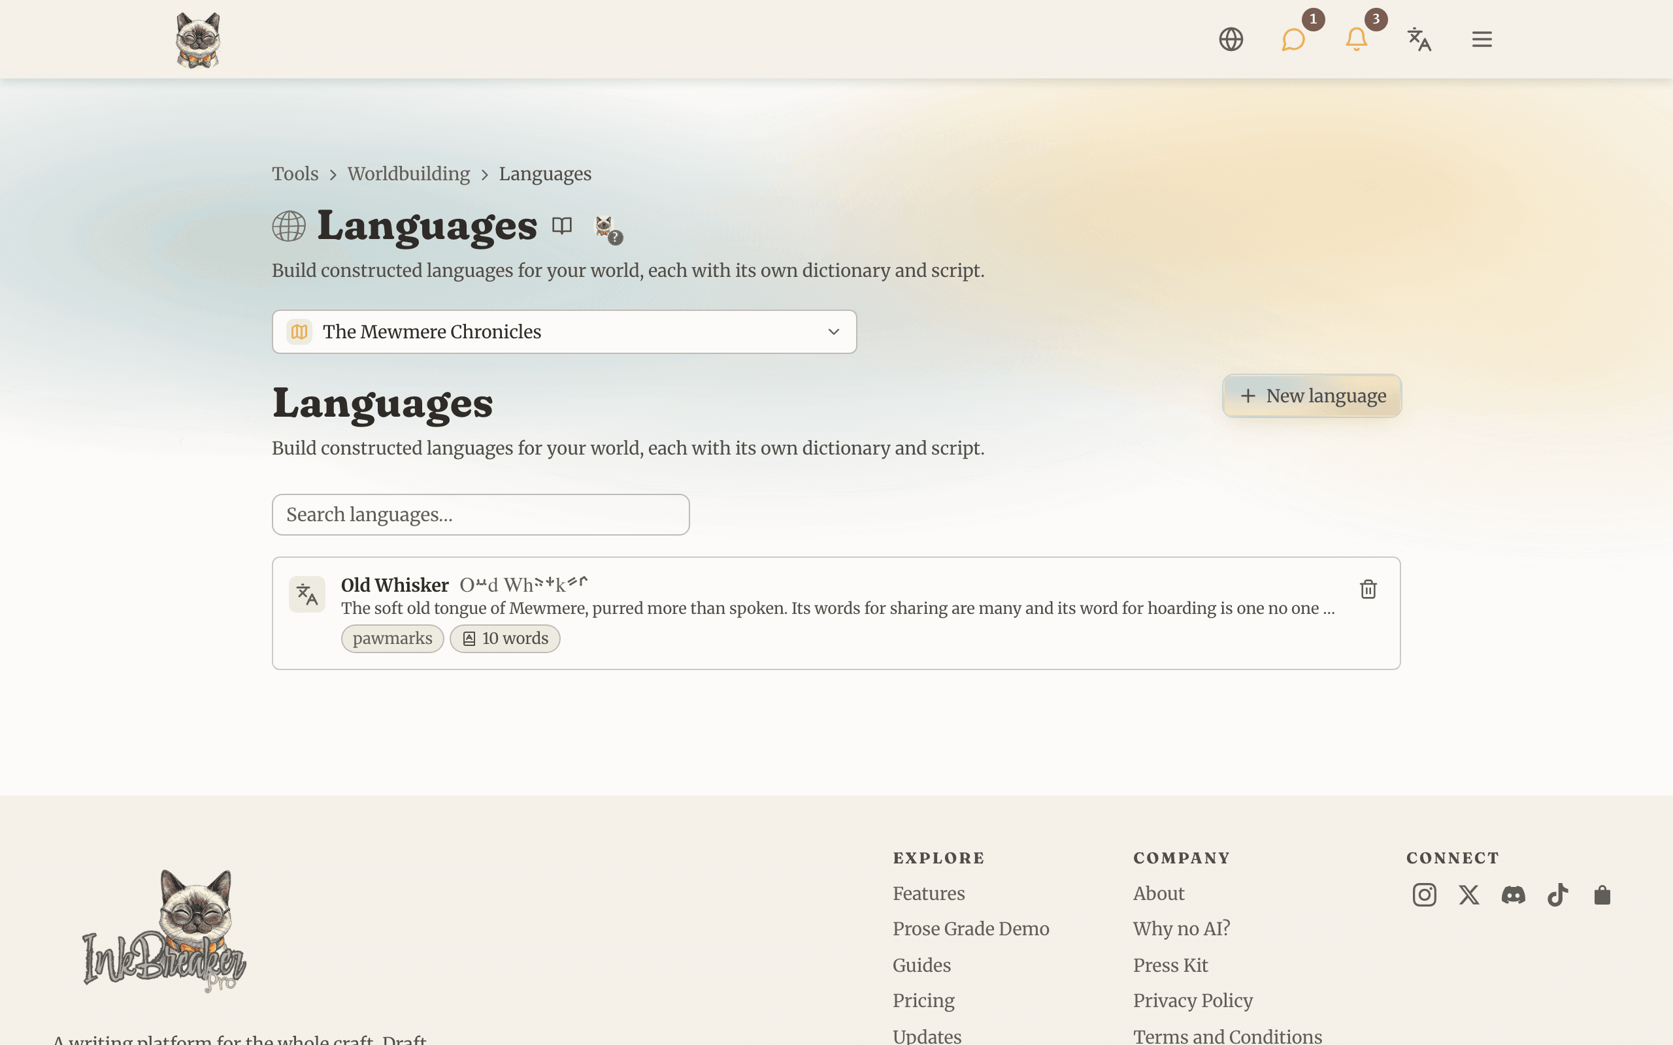Click the InkBreaker Pro footer logo
This screenshot has width=1673, height=1045.
point(165,930)
